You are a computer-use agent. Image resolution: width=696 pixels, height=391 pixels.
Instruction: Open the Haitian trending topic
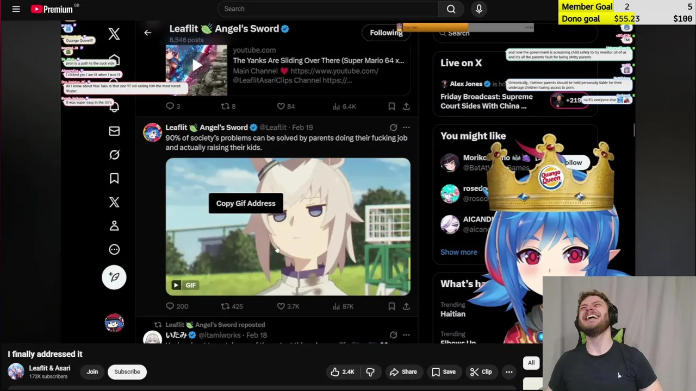[x=453, y=314]
